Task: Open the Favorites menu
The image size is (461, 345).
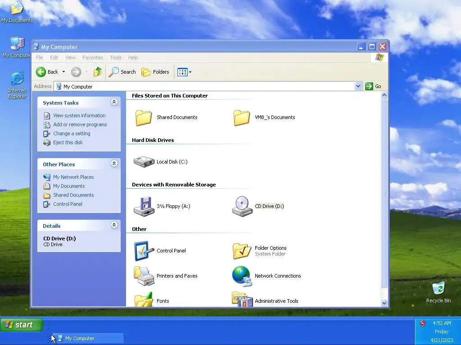Action: [x=93, y=57]
